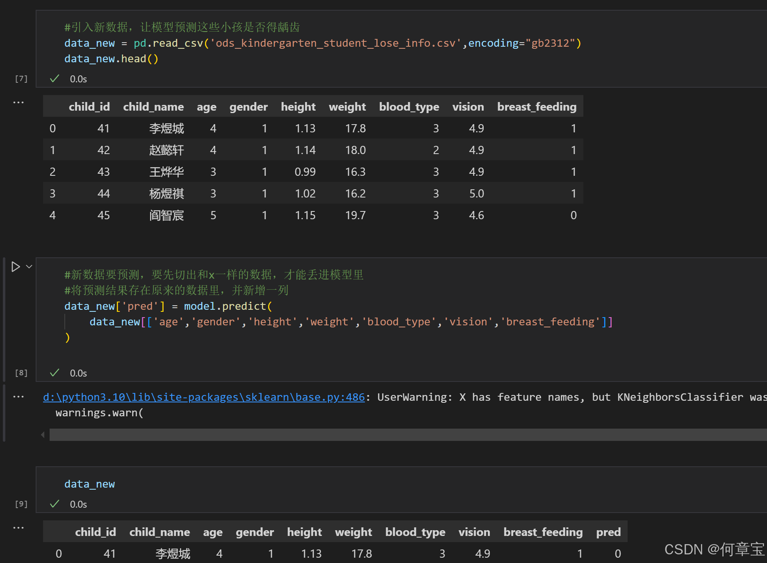Click the pred column header in second table
Screen dimensions: 767x563
pyautogui.click(x=608, y=532)
